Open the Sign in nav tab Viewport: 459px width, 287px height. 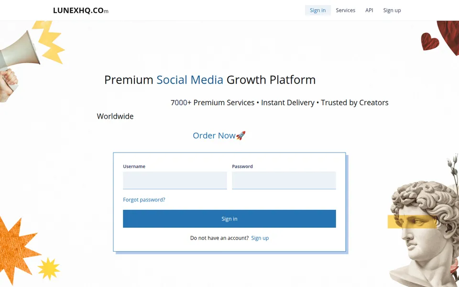(317, 10)
